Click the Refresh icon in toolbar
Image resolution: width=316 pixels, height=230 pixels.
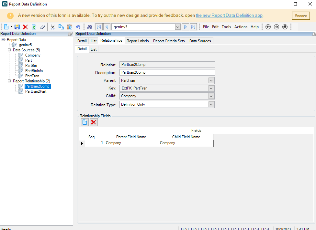pos(34,27)
